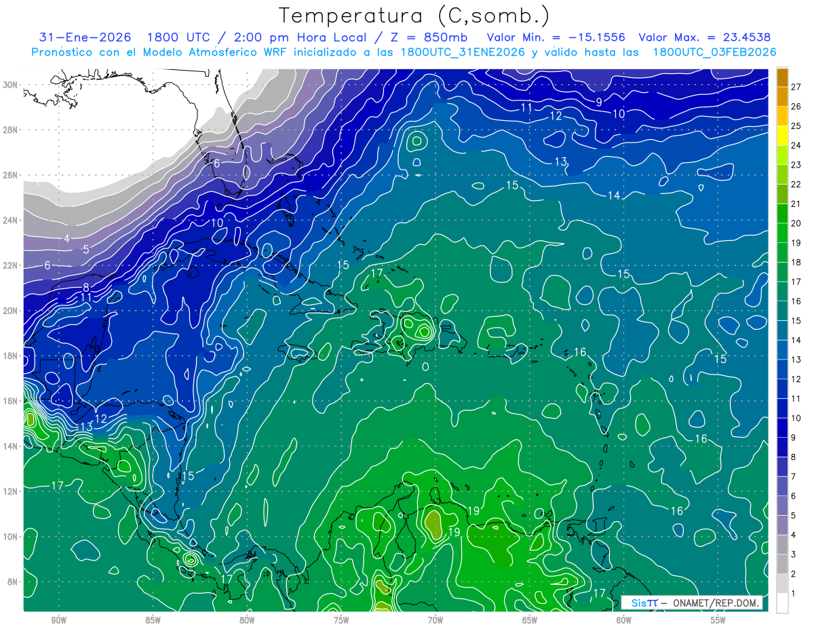Click the longitude axis label '60W'
The image size is (814, 629).
(624, 620)
